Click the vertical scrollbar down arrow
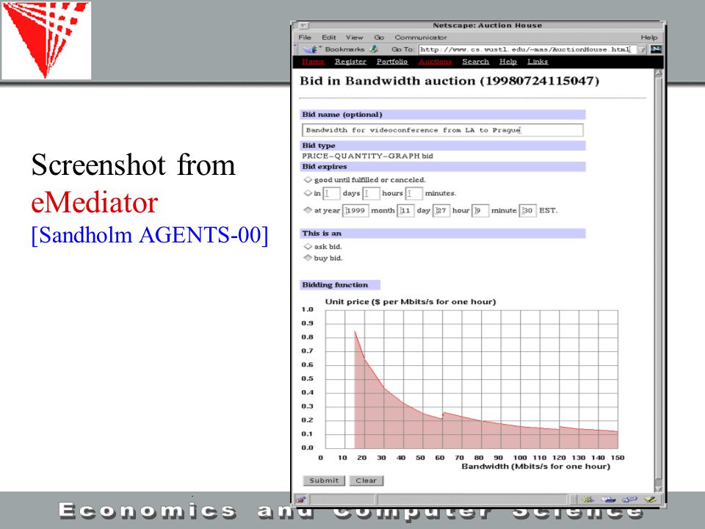Screen dimensions: 705x529 pos(659,489)
